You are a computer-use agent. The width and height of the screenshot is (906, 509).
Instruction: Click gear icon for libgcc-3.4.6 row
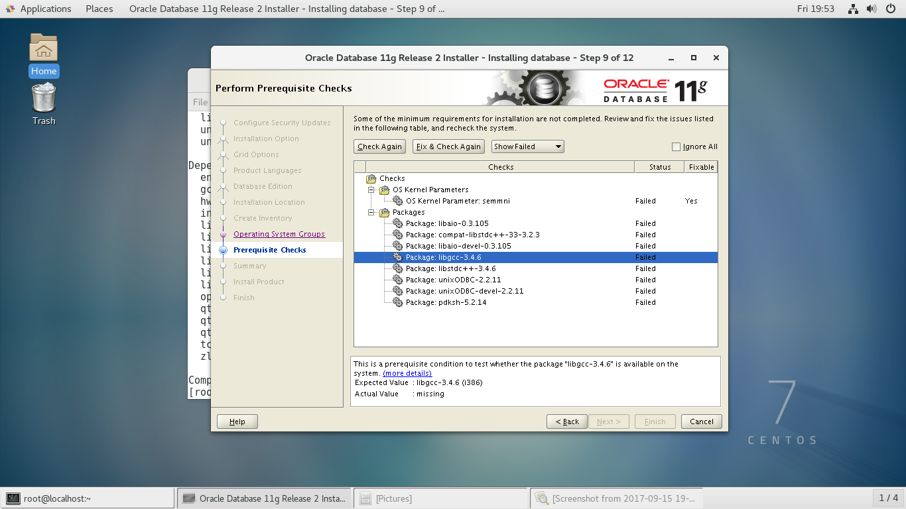pos(398,257)
